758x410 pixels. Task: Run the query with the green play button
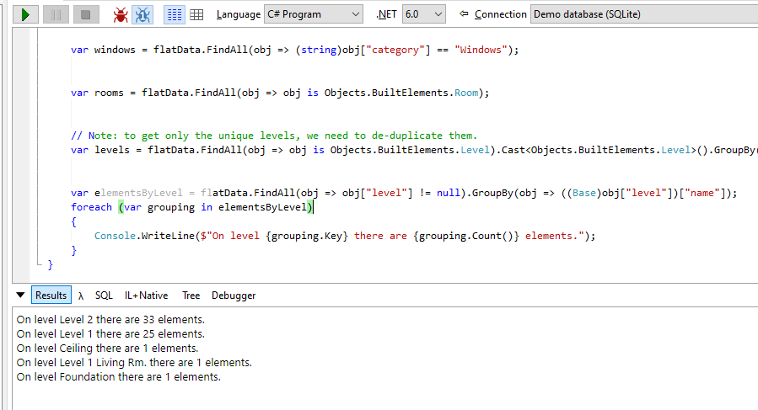click(25, 14)
